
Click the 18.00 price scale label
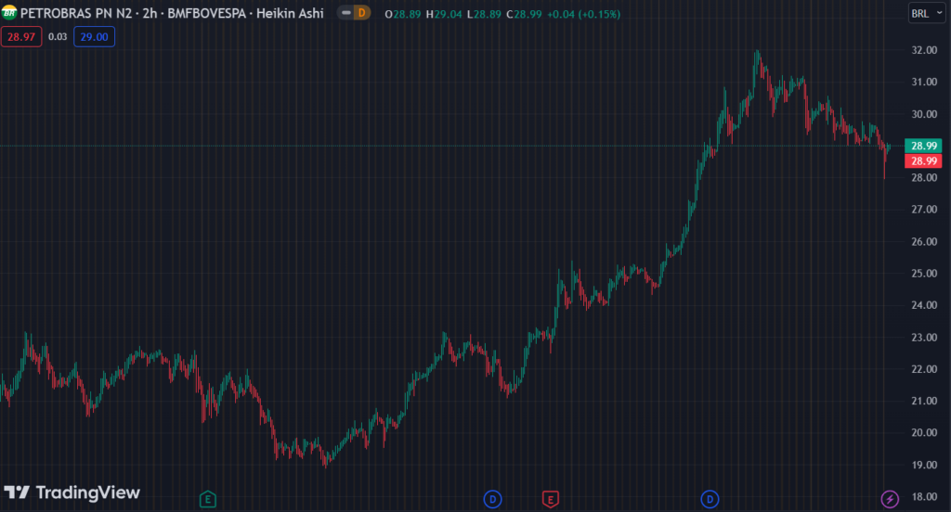[x=924, y=497]
